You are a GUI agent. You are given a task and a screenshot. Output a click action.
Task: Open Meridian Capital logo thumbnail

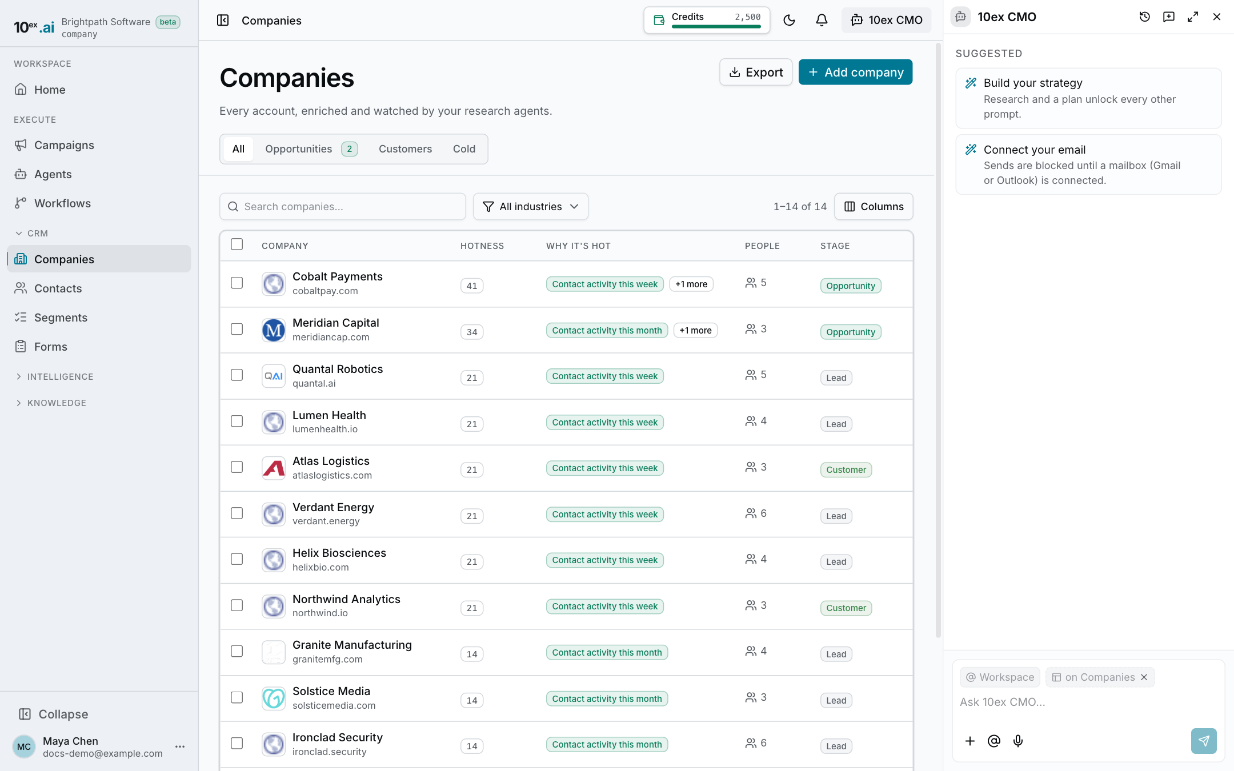274,330
